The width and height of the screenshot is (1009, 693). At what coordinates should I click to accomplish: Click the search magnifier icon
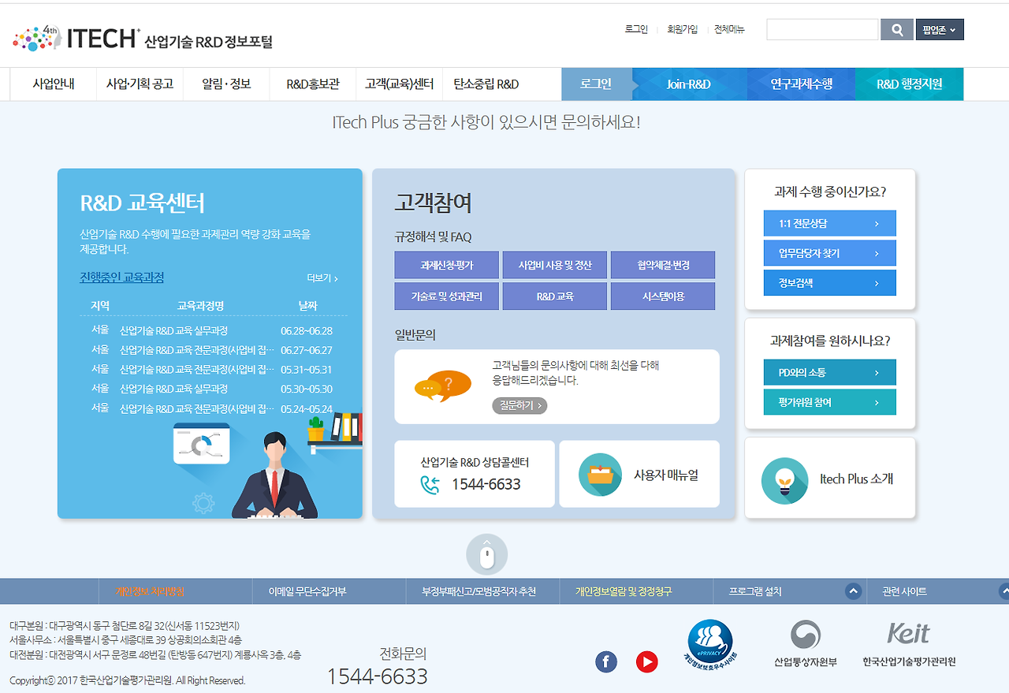[896, 29]
